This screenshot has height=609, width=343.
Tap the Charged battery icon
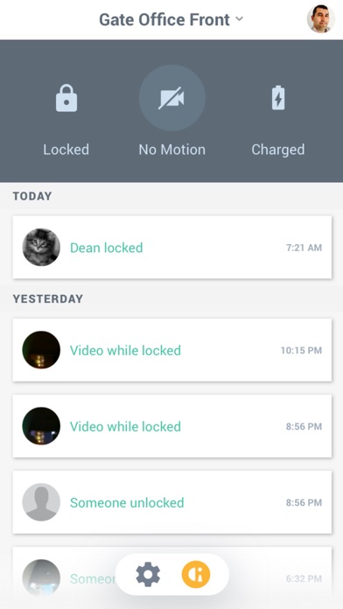coord(277,98)
